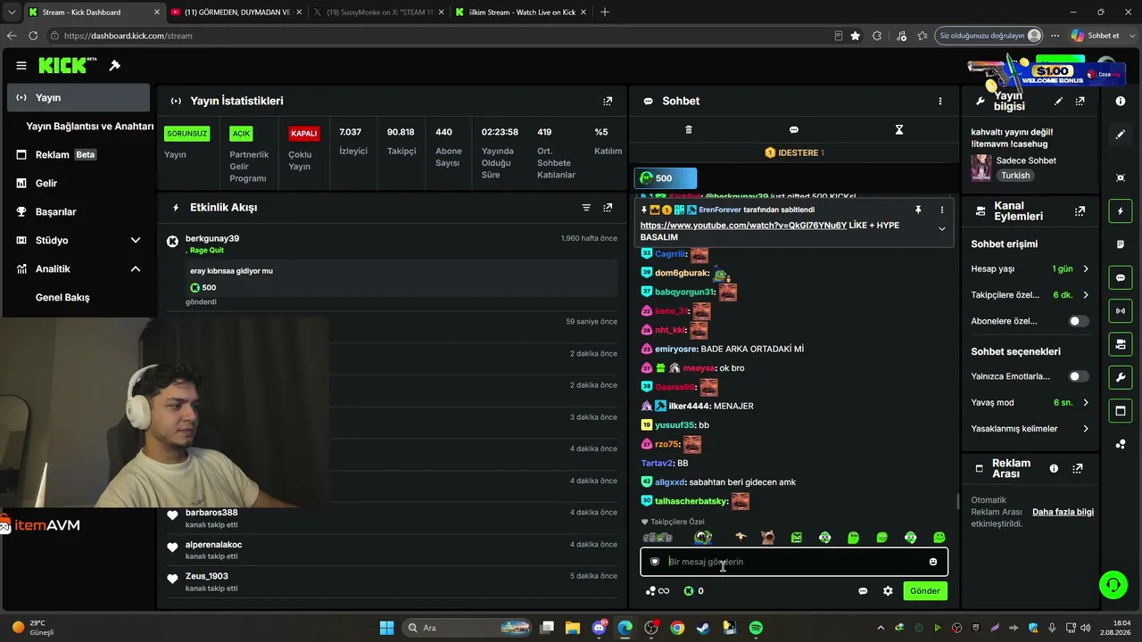Open the hamburger menu beside the Kick logo

click(21, 65)
